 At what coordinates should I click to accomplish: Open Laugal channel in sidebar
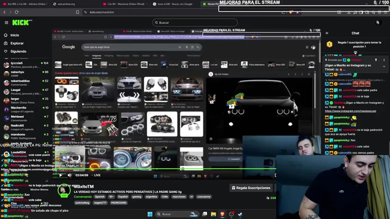pyautogui.click(x=26, y=92)
